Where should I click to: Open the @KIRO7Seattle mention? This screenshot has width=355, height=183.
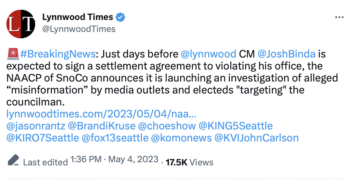tap(42, 138)
